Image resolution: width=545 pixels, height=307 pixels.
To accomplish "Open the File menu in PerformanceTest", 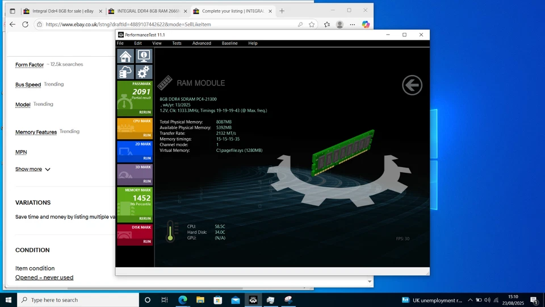I will (x=120, y=43).
